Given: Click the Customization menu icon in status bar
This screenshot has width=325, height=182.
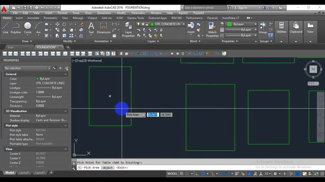Looking at the screenshot, I should click(x=322, y=174).
